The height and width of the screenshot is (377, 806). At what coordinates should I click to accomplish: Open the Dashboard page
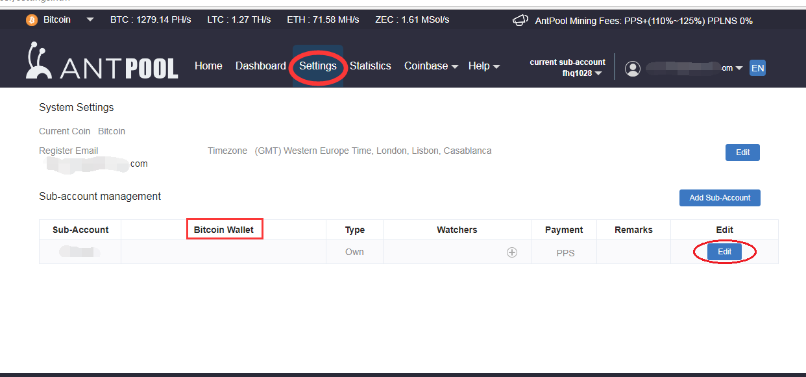260,66
